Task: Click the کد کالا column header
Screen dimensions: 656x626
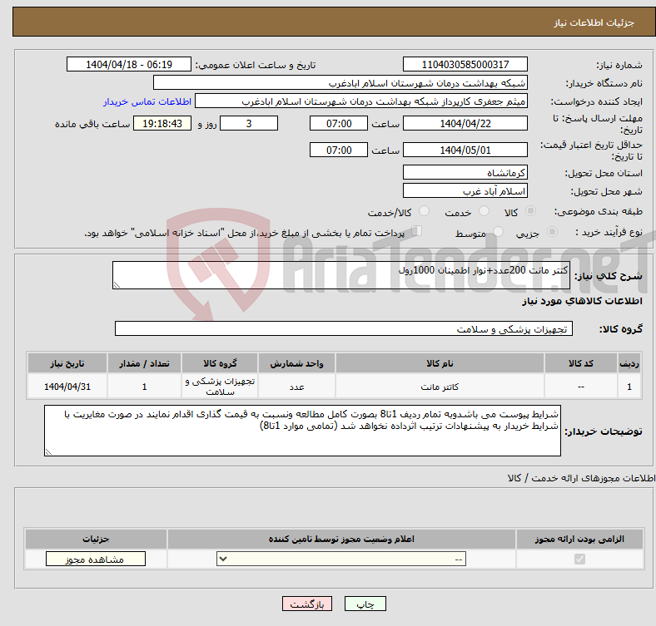Action: 581,363
